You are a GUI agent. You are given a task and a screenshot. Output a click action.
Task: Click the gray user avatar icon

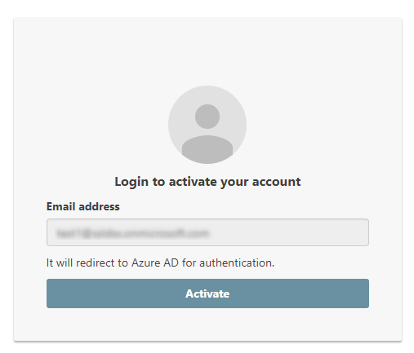[x=207, y=125]
